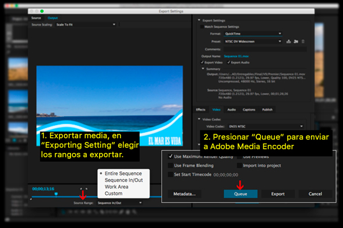Click the Import Preset icon
This screenshot has width=343, height=228.
(x=296, y=41)
